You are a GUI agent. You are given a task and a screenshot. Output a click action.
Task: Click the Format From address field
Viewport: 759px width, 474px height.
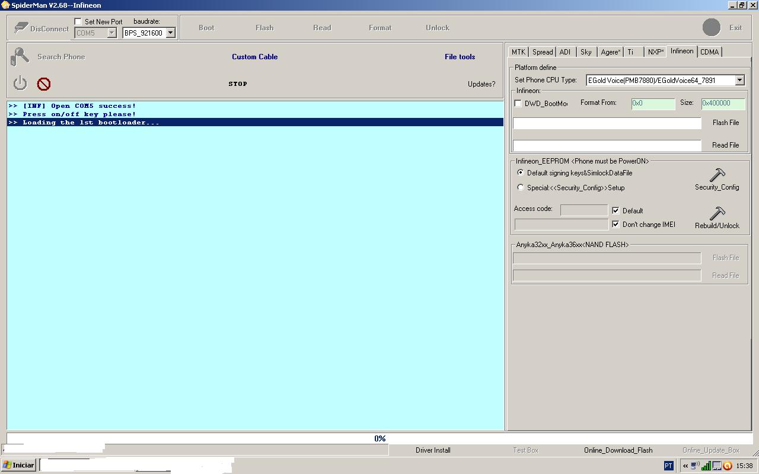coord(652,103)
